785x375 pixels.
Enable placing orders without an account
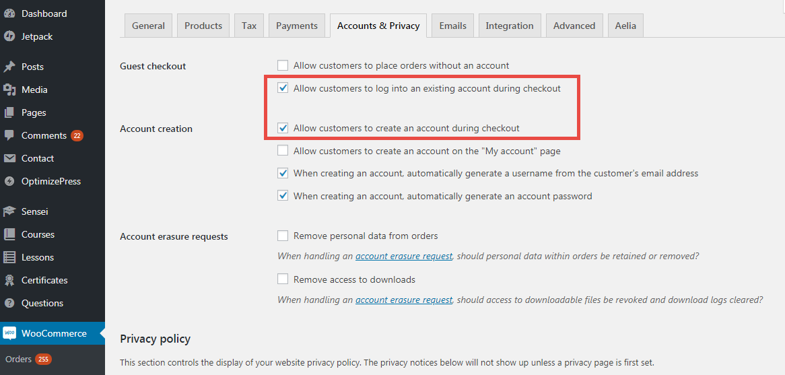pyautogui.click(x=283, y=65)
